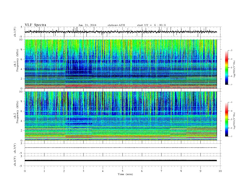Click time-axis tick label "2"
The image size is (248, 192).
tap(64, 171)
